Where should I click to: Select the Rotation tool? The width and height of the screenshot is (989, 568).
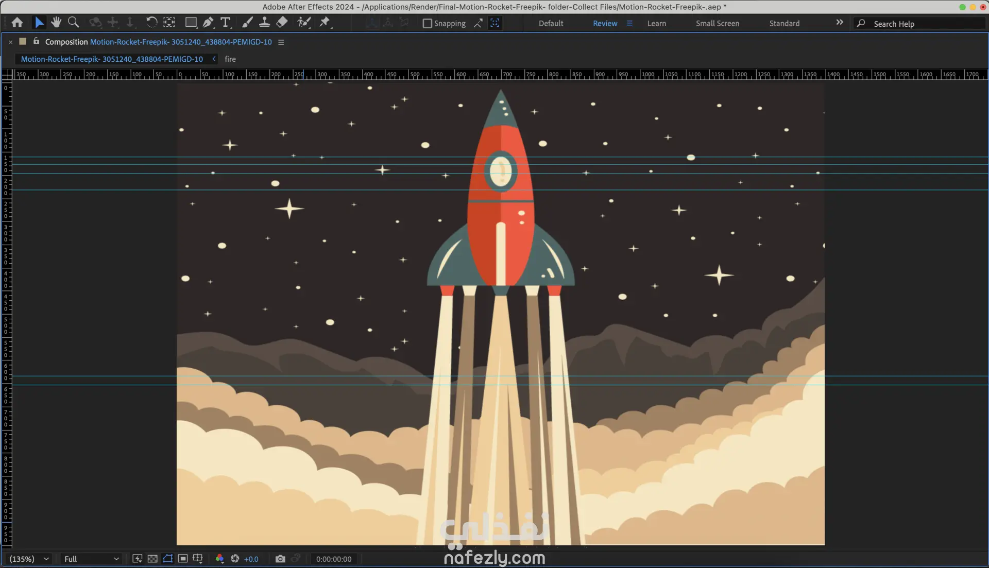coord(151,23)
